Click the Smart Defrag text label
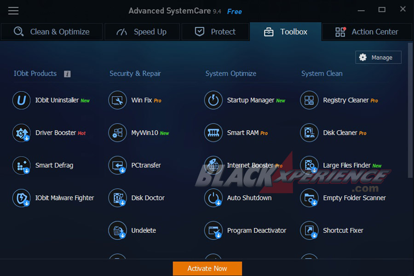The height and width of the screenshot is (276, 414). coord(54,165)
